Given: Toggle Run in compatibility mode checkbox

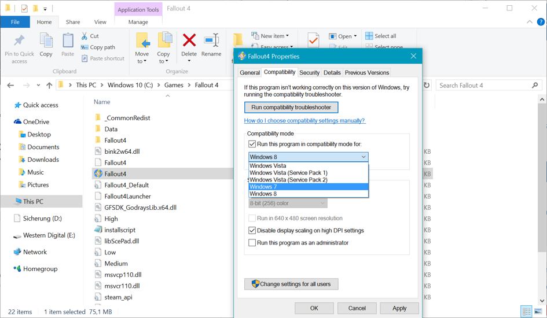Looking at the screenshot, I should 252,144.
